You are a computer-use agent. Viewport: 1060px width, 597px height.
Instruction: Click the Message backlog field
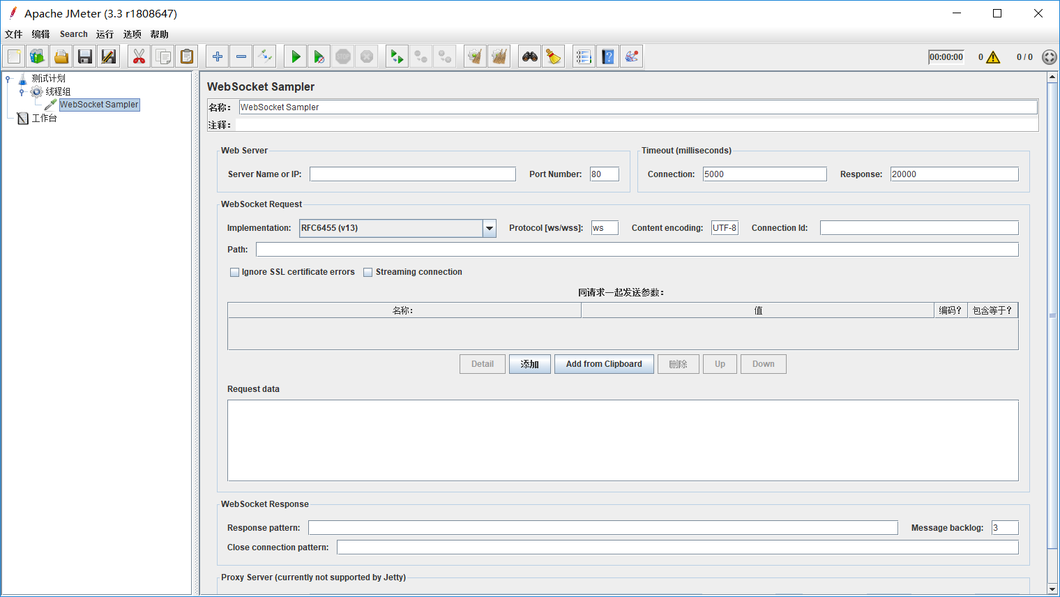tap(1005, 528)
